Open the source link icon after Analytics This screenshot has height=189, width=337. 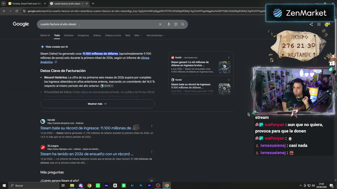click(x=56, y=62)
